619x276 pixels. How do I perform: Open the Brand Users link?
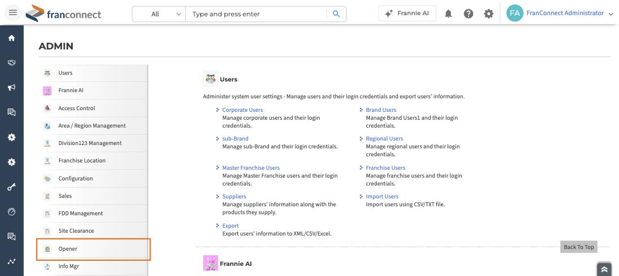(381, 110)
